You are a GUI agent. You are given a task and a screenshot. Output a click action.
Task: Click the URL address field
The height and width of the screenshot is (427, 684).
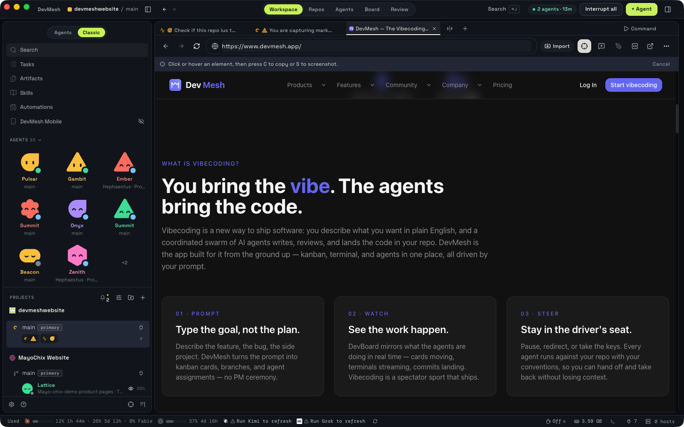(x=371, y=46)
